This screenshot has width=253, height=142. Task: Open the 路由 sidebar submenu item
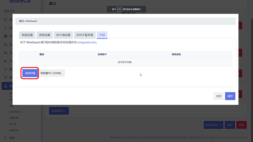[x=12, y=106]
